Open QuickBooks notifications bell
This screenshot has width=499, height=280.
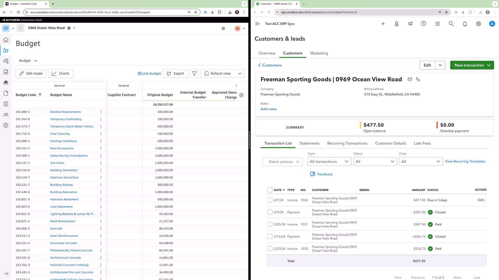[465, 24]
